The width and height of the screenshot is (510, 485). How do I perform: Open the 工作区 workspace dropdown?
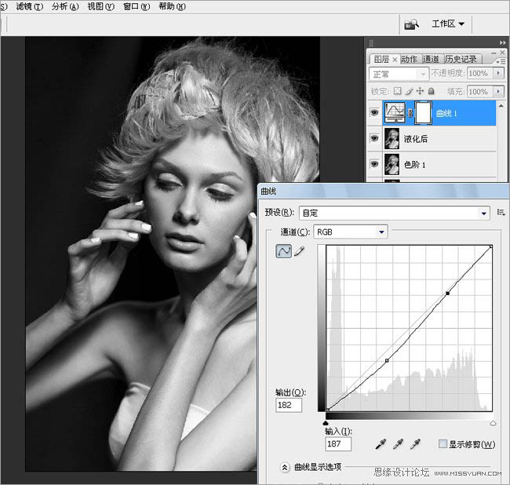click(x=448, y=24)
